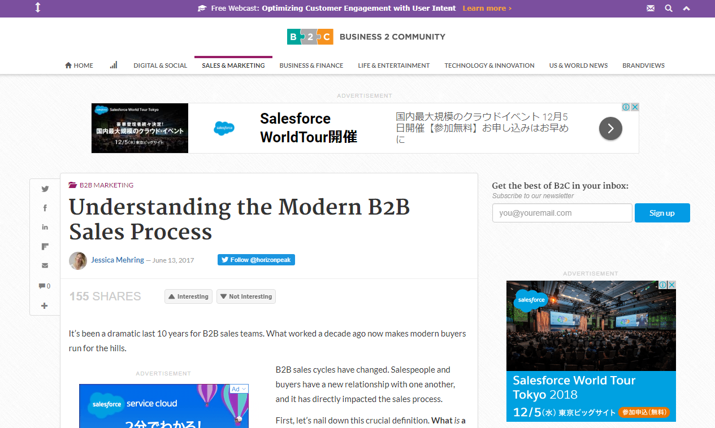Click the June 13, 2017 publish date
The width and height of the screenshot is (715, 428).
pos(174,260)
